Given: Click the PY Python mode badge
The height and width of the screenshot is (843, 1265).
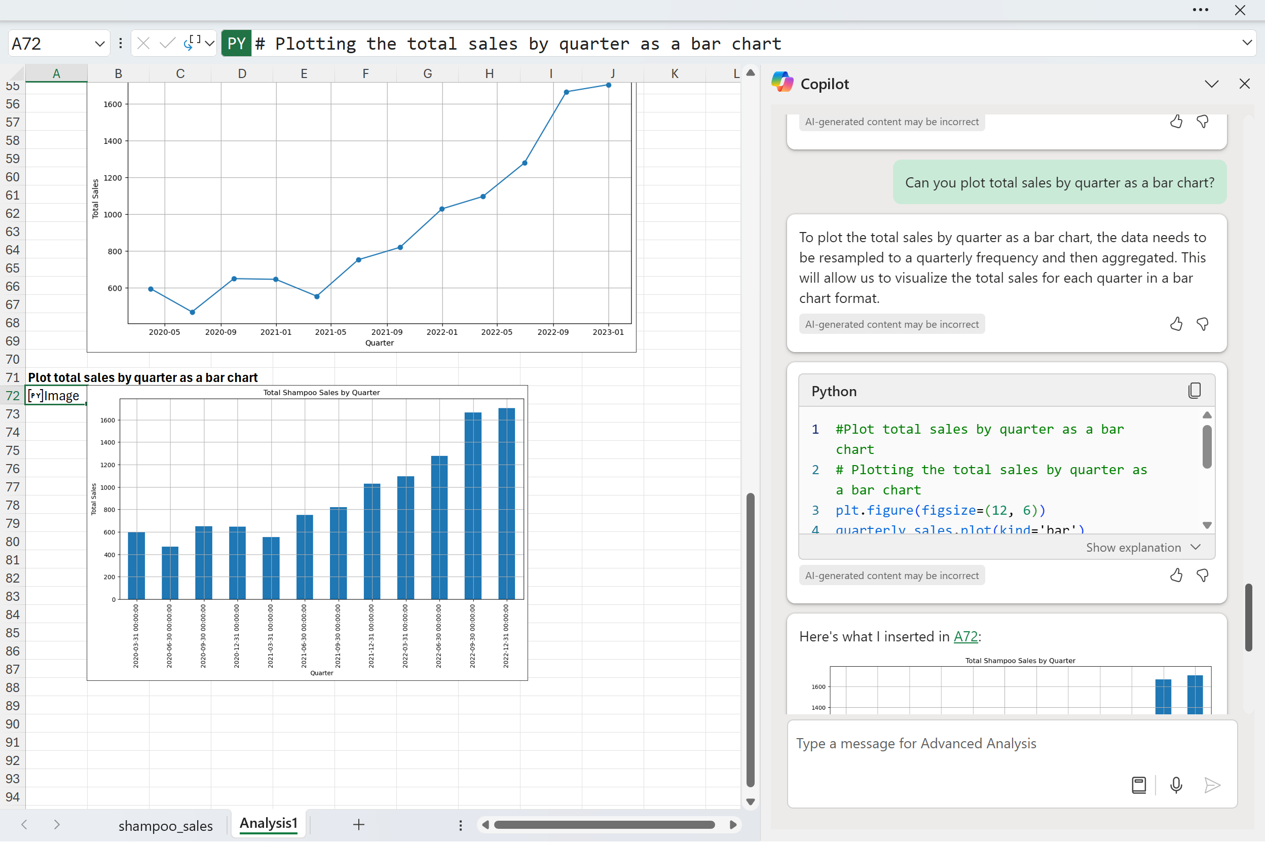Looking at the screenshot, I should (x=236, y=44).
